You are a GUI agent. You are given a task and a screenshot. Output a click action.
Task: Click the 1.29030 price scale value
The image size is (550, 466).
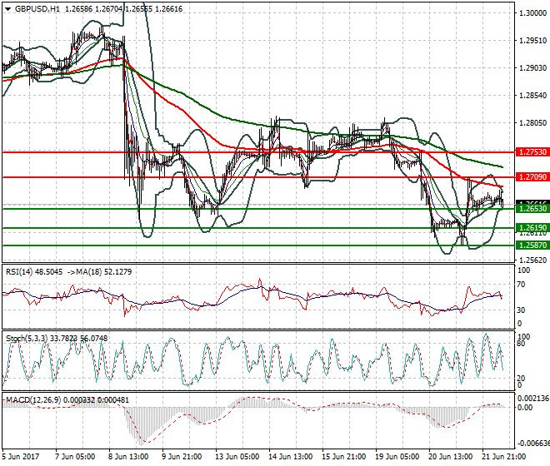pos(532,68)
